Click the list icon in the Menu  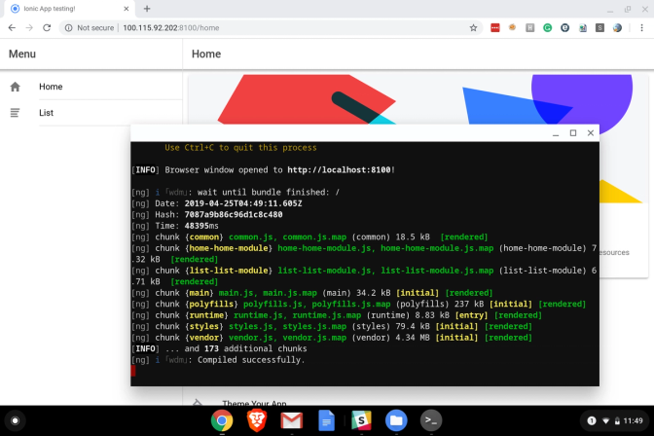click(x=15, y=113)
